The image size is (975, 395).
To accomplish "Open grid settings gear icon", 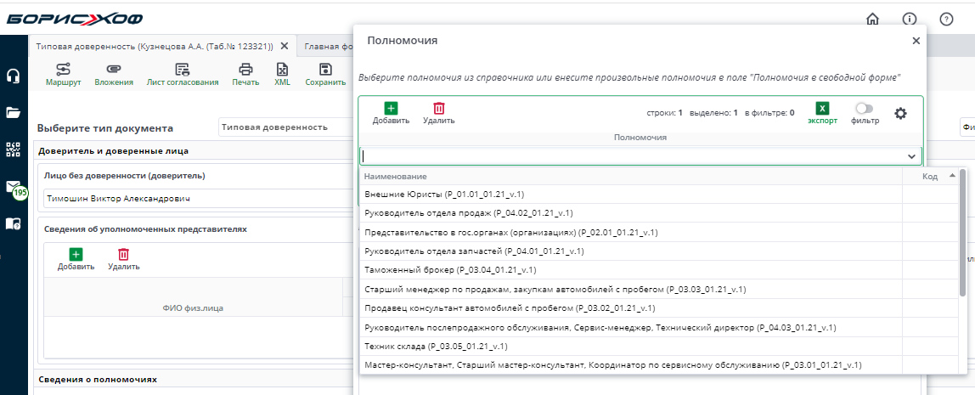I will (x=900, y=113).
